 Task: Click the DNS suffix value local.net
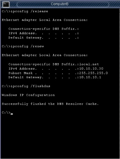click(x=89, y=64)
